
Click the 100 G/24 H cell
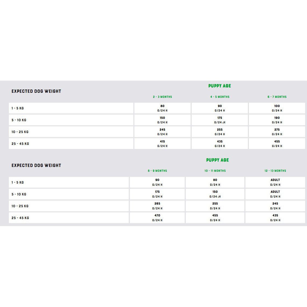[277, 108]
